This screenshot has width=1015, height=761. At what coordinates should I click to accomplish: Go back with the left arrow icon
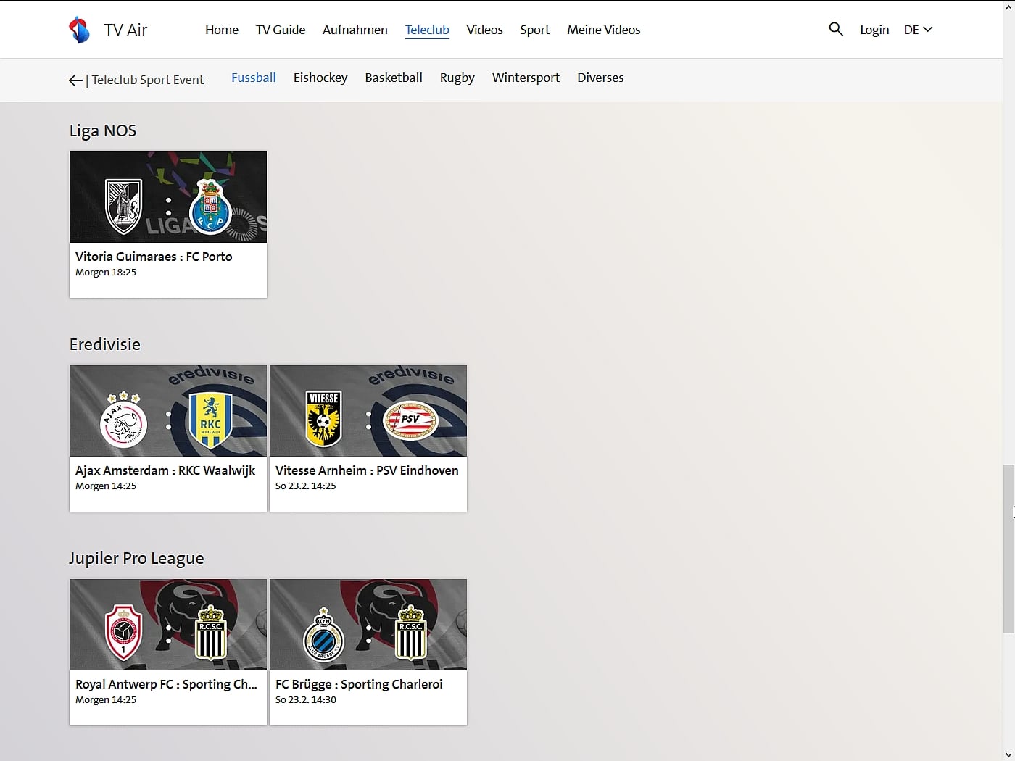(x=75, y=80)
